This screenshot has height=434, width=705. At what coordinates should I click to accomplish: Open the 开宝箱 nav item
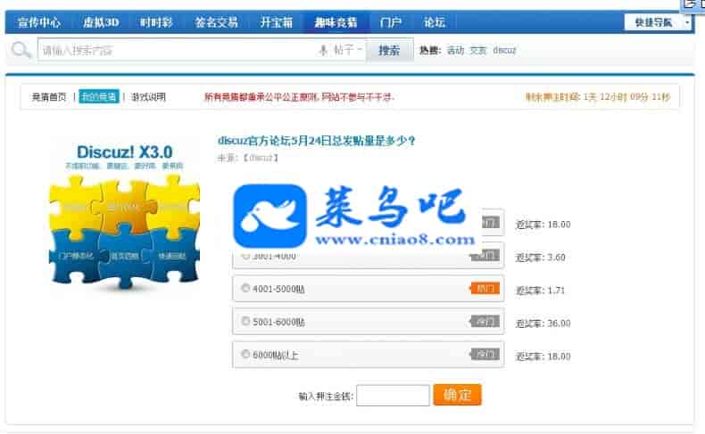click(x=276, y=22)
